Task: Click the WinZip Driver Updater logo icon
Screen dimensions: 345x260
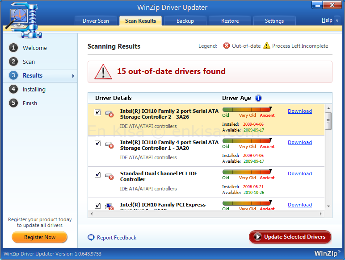Action: pos(23,20)
